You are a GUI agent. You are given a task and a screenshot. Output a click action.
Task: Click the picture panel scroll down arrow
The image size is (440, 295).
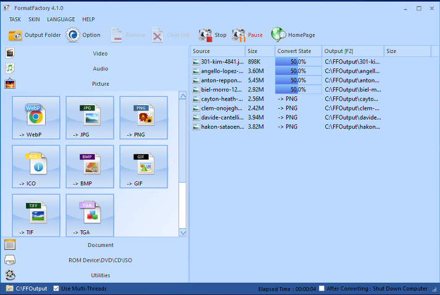[183, 233]
